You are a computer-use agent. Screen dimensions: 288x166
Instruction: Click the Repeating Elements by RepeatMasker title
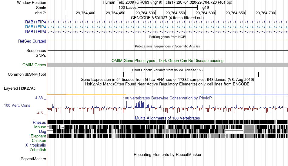pyautogui.click(x=168, y=154)
